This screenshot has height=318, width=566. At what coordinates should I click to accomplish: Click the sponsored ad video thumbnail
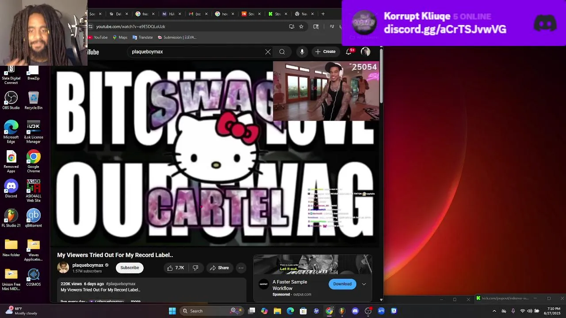coord(313,265)
